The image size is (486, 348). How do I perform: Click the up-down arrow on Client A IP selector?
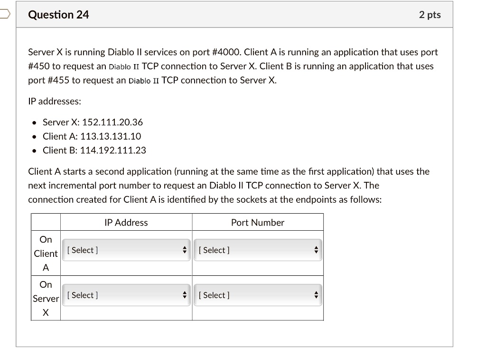pyautogui.click(x=185, y=250)
